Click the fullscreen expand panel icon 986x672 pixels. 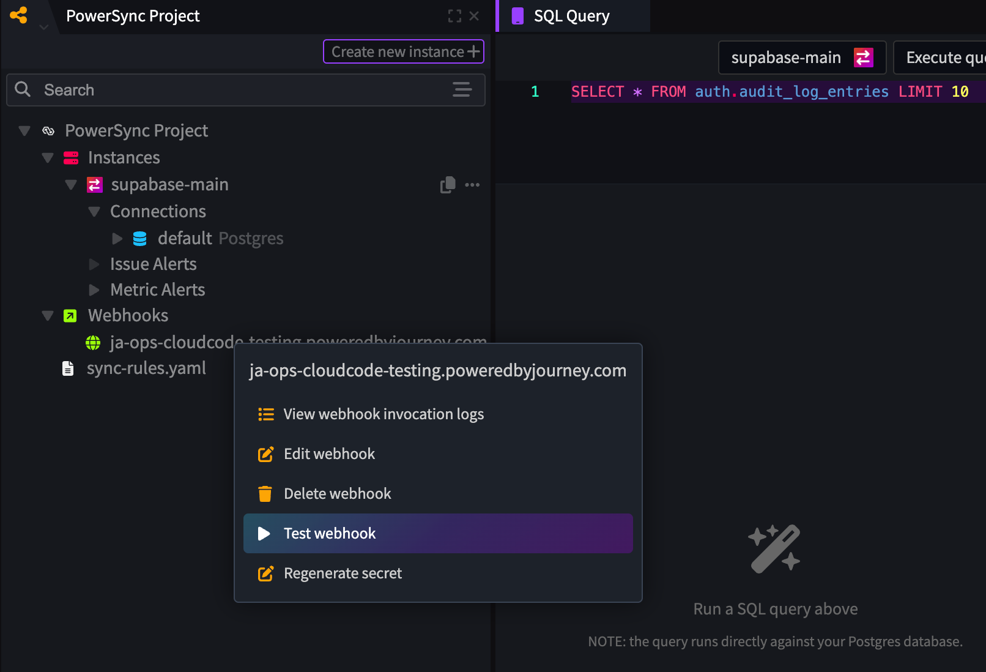pos(454,16)
